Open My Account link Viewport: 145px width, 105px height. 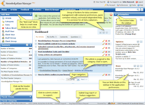pyautogui.click(x=110, y=5)
